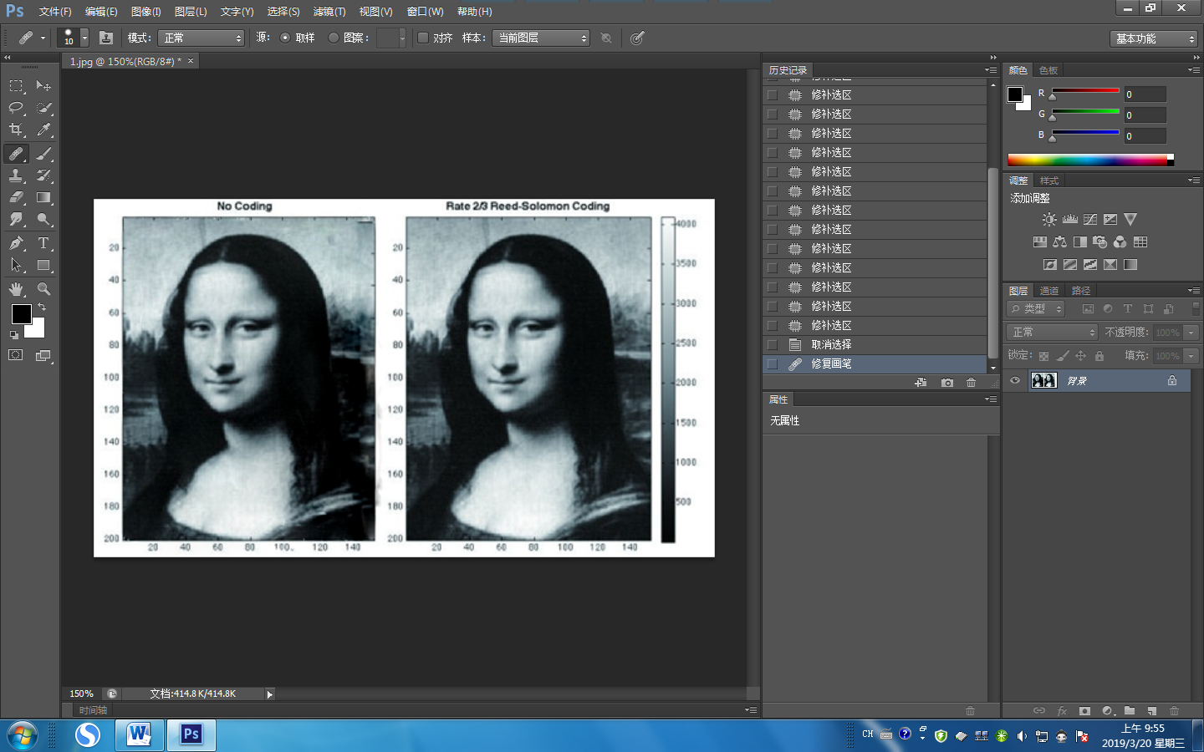The height and width of the screenshot is (752, 1204).
Task: Open the Image menu
Action: [146, 12]
